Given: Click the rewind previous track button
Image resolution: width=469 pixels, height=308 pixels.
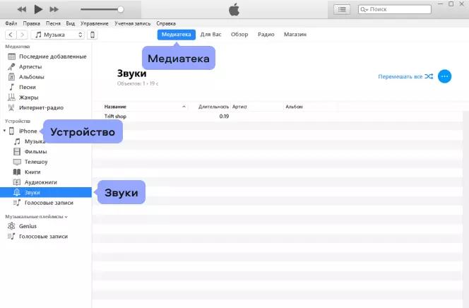Looking at the screenshot, I should click(x=21, y=10).
